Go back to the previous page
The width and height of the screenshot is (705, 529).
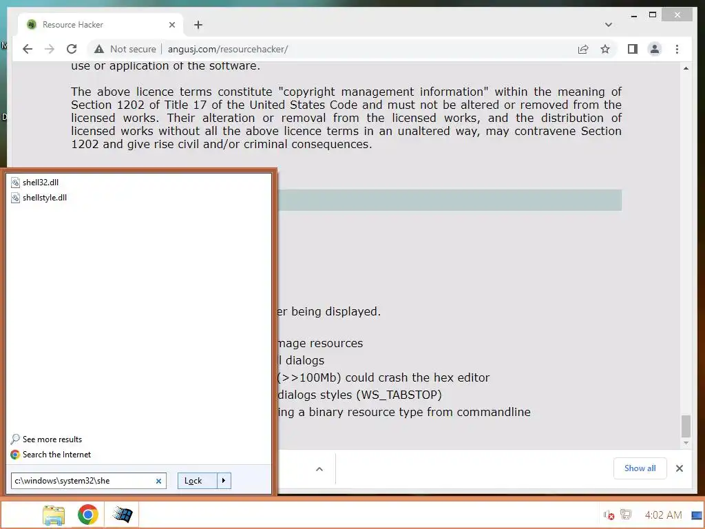[x=28, y=49]
